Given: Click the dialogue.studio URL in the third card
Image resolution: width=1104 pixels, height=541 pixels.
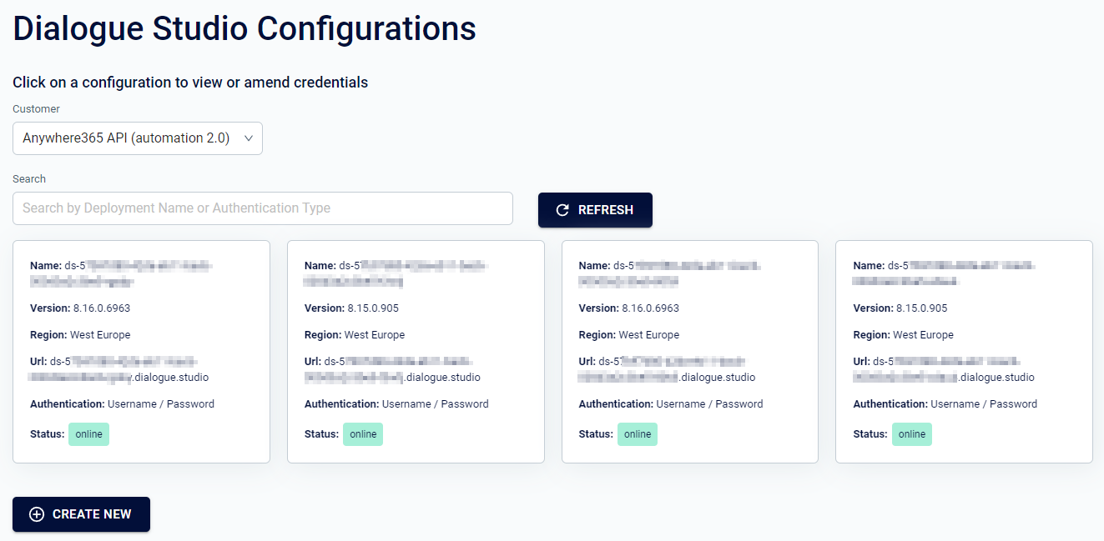Looking at the screenshot, I should 667,369.
